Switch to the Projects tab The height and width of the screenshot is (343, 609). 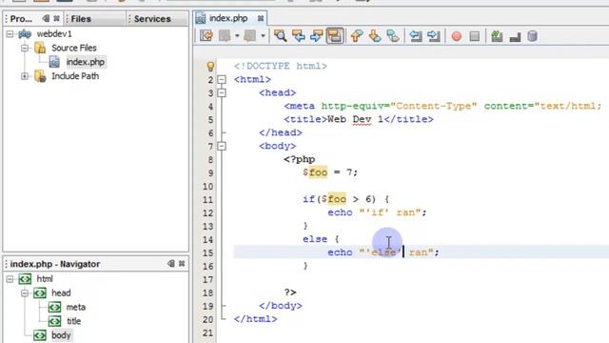[21, 19]
